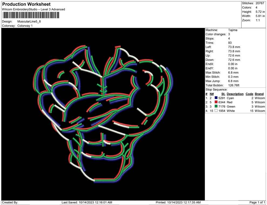Click the 'Wilcom' brand in the Cyan row
This screenshot has width=267, height=205.
click(260, 98)
